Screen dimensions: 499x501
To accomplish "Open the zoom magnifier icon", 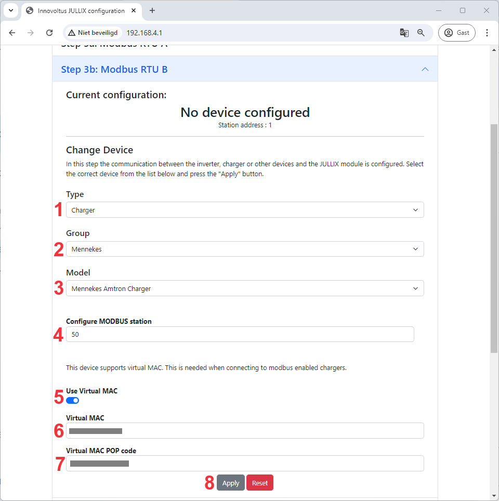I will click(x=421, y=33).
